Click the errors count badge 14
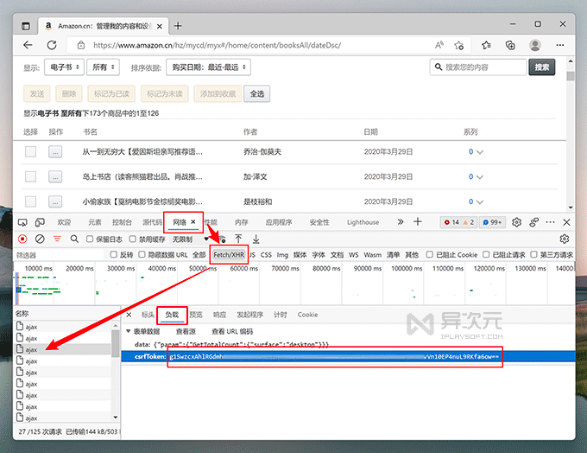Screen dimensions: 587x453 click(x=451, y=222)
